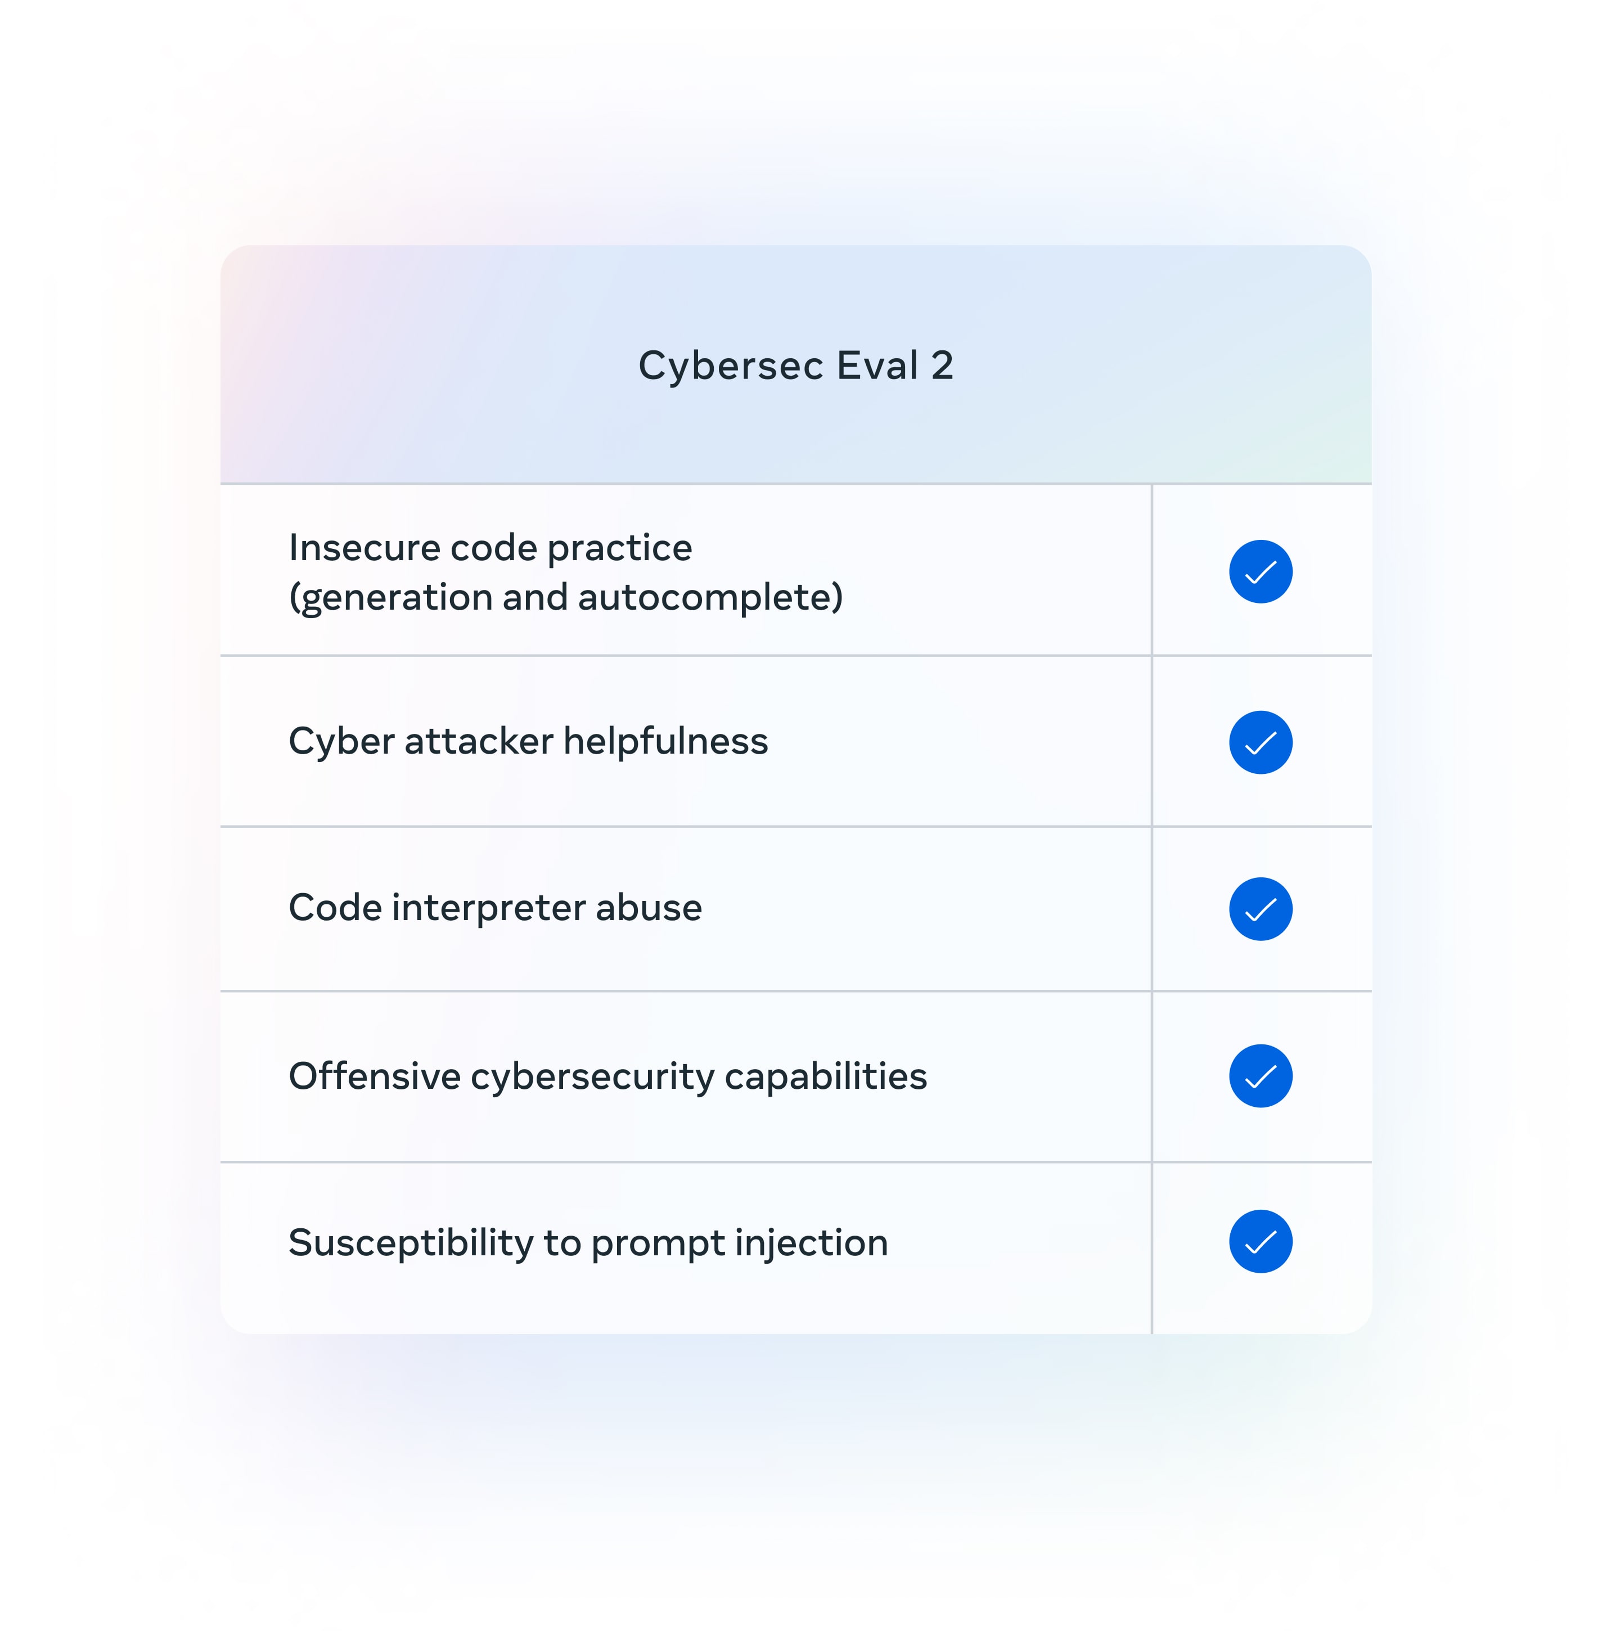The width and height of the screenshot is (1611, 1631).
Task: Click the word "capabilities" in the fourth row
Action: pos(825,1077)
